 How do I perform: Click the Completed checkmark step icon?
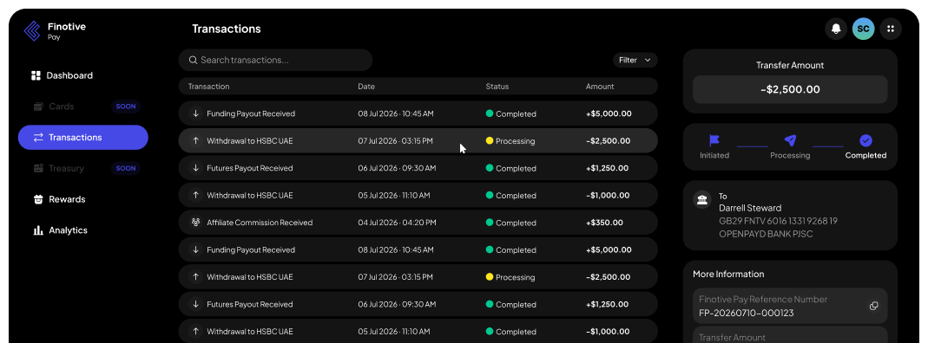click(x=865, y=140)
